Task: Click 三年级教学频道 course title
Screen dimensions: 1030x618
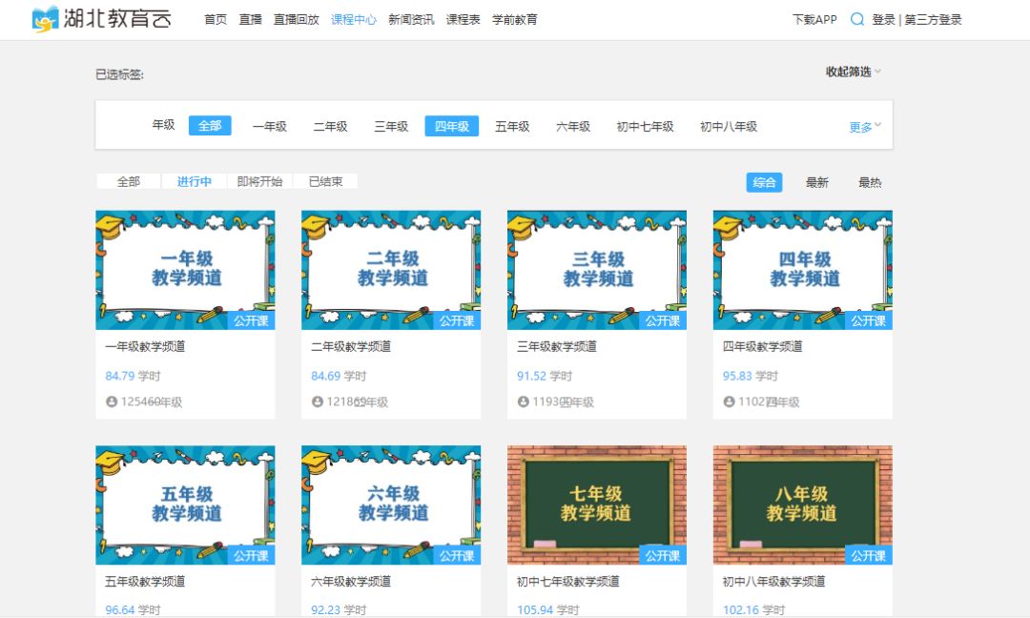Action: pyautogui.click(x=556, y=346)
